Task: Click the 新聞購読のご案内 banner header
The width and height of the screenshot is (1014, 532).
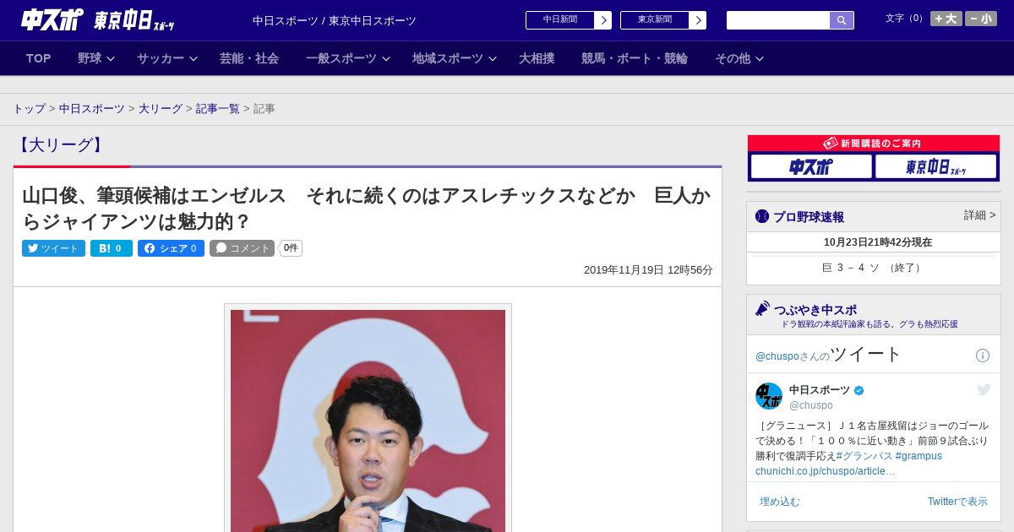Action: tap(874, 144)
